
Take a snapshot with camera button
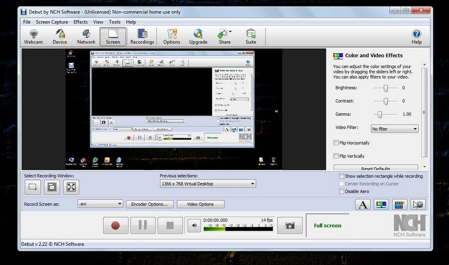coord(290,226)
